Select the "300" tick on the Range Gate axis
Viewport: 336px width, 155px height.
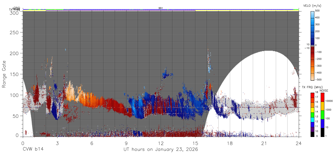tap(14, 13)
